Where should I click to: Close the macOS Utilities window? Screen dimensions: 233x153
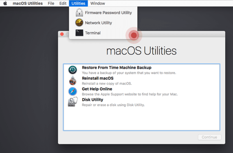pos(62,34)
